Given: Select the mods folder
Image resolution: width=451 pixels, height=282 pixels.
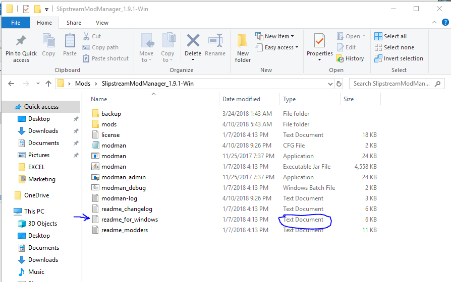Looking at the screenshot, I should (109, 124).
